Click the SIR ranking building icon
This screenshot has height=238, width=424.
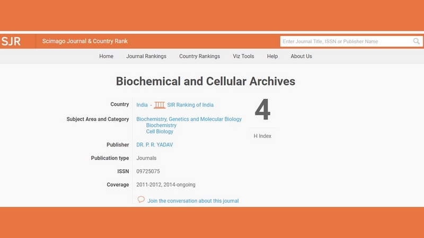click(160, 105)
